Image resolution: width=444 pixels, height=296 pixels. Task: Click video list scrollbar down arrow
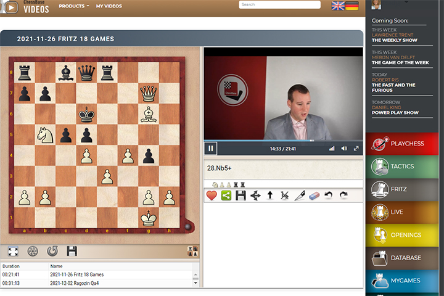(195, 282)
